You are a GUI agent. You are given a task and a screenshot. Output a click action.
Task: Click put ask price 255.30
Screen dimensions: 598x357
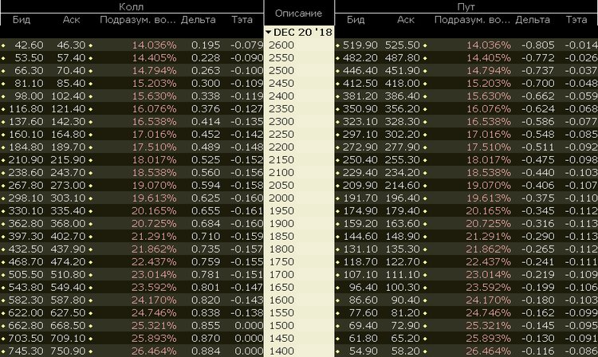pos(403,160)
